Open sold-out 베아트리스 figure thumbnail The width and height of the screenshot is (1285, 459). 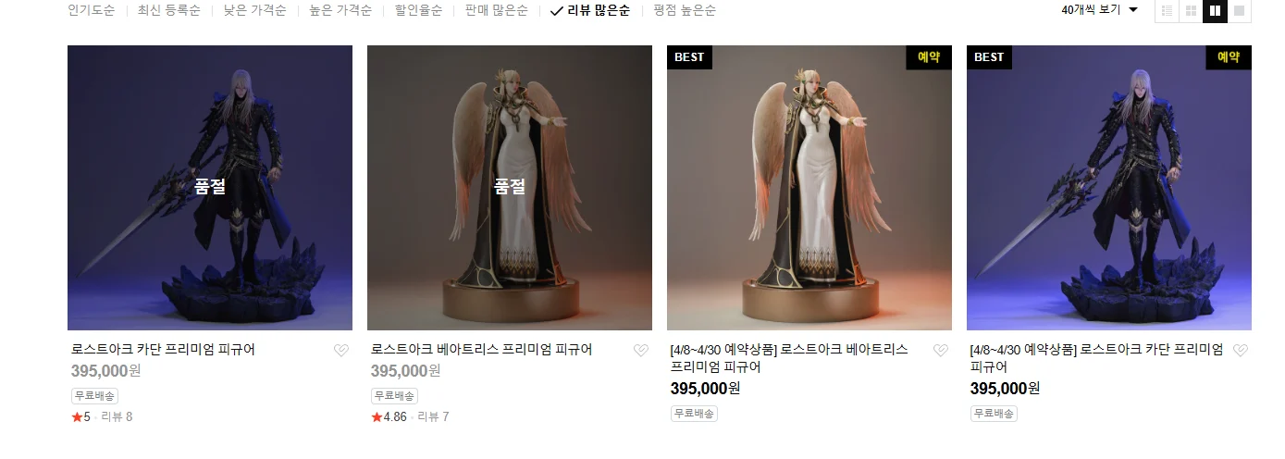510,188
